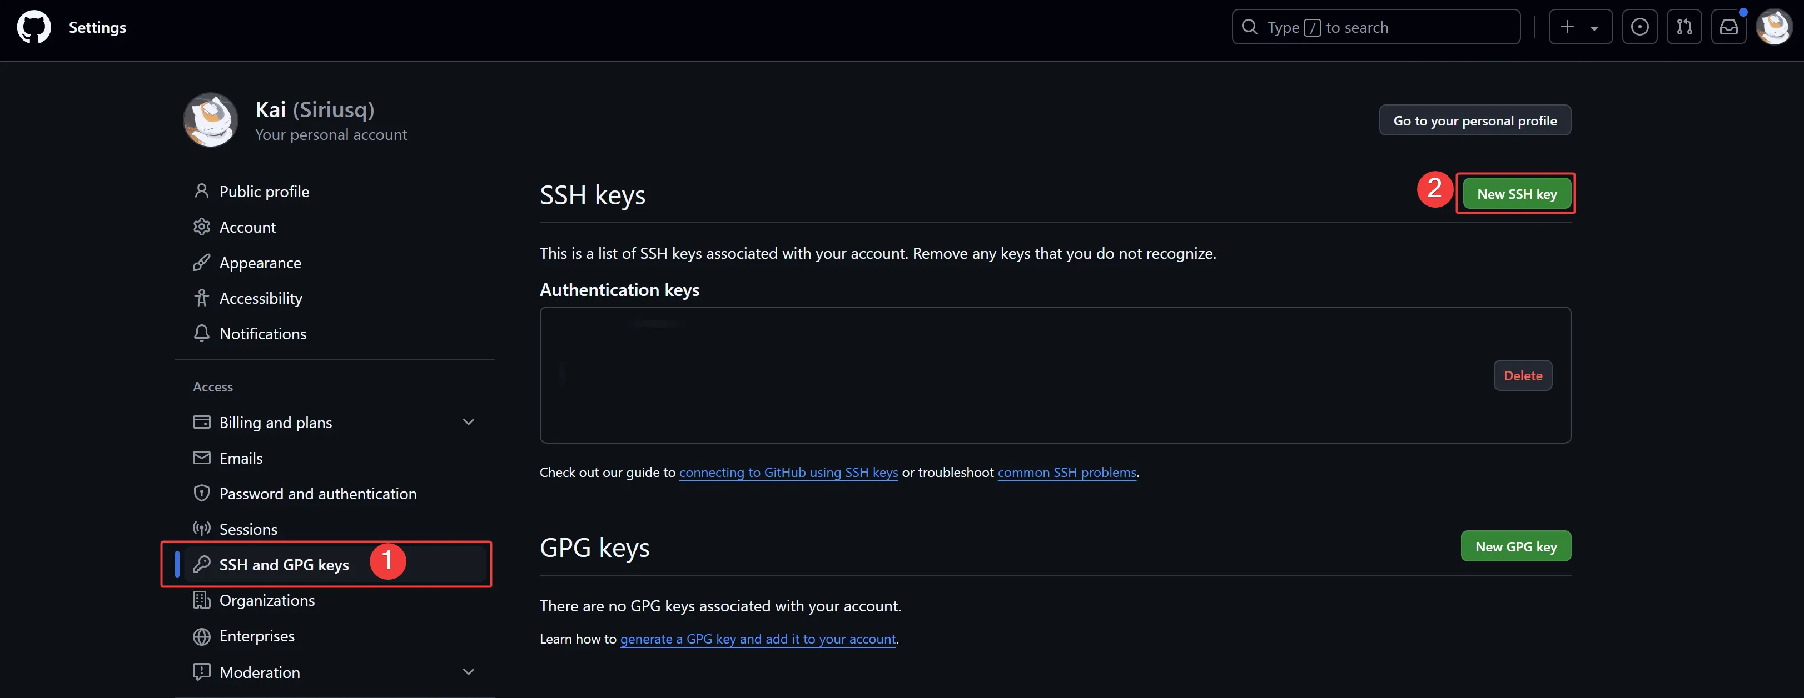Expand the Billing and plans section
This screenshot has width=1804, height=698.
[x=469, y=421]
